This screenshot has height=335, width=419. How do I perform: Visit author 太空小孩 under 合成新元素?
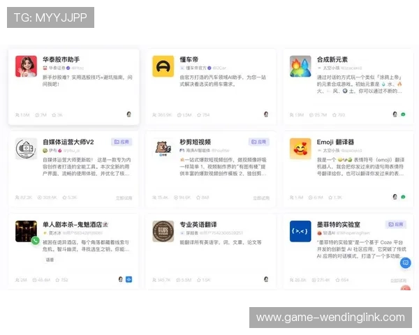(331, 68)
